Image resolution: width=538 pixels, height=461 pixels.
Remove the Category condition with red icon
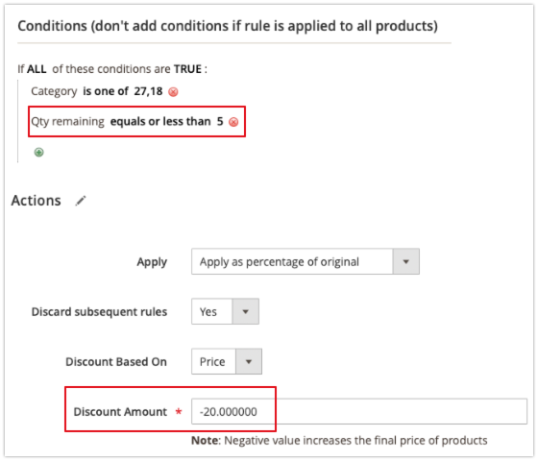pos(173,92)
